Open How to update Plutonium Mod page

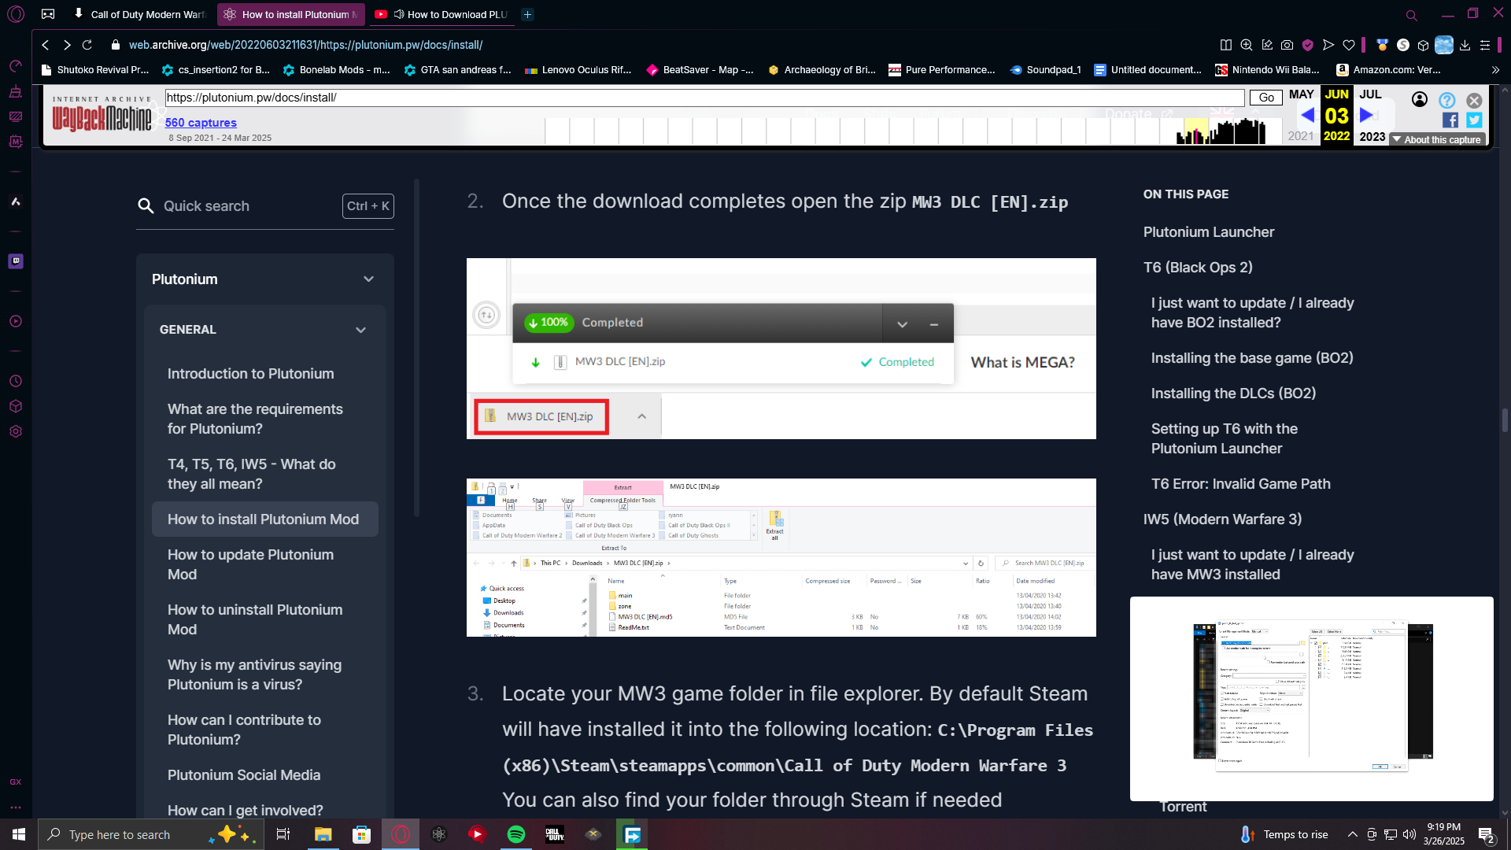click(250, 564)
